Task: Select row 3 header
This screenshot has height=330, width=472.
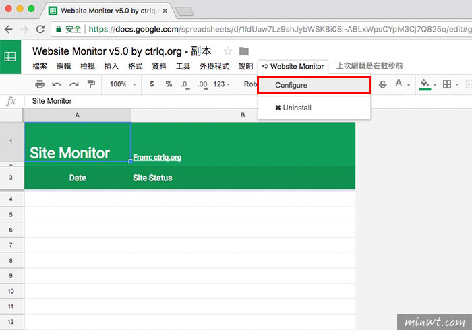Action: pos(11,178)
